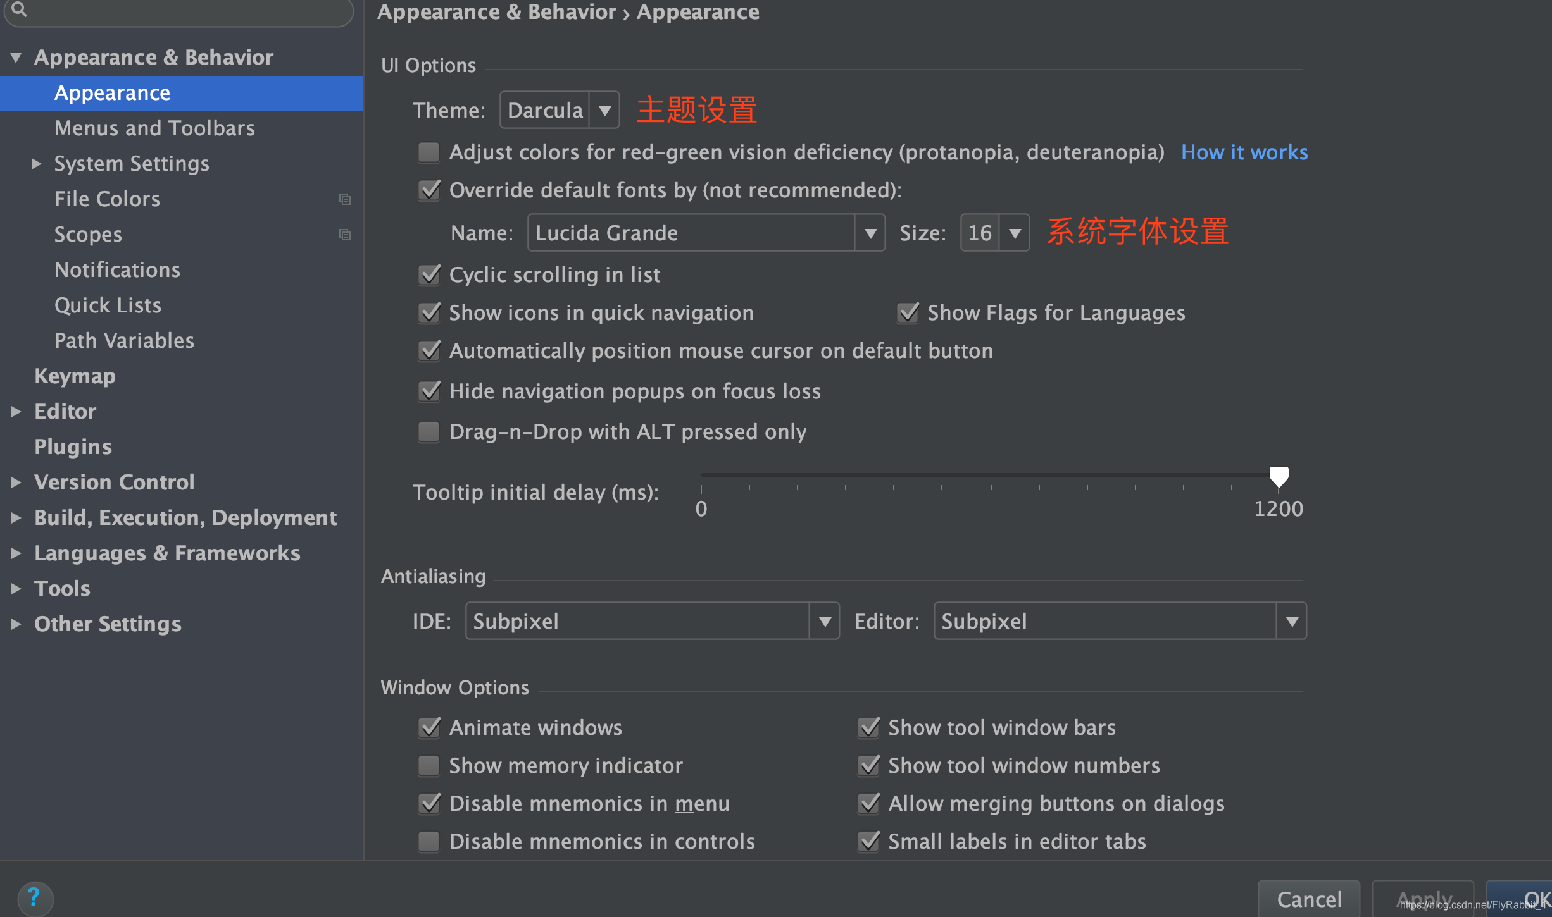Screen dimensions: 1552x917
Task: Toggle Show memory indicator checkbox
Action: coord(429,766)
